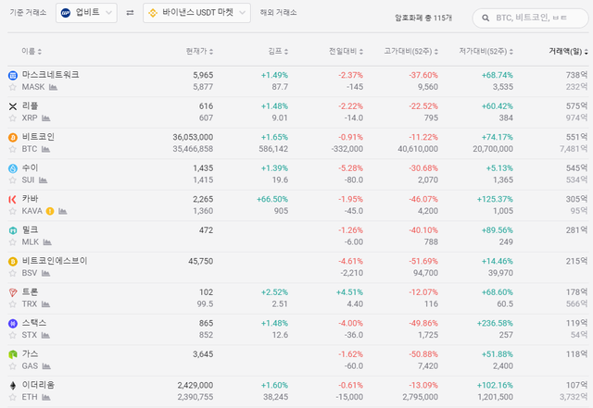This screenshot has height=408, width=593.
Task: Click the 카바 coin name
Action: click(30, 199)
